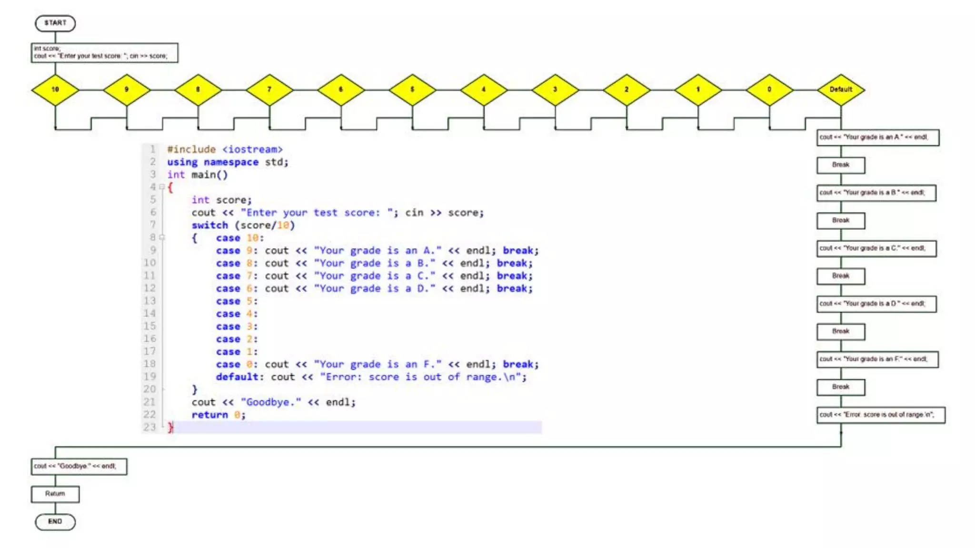The width and height of the screenshot is (975, 548).
Task: Select the yellow diamond labeled 9
Action: click(x=127, y=89)
